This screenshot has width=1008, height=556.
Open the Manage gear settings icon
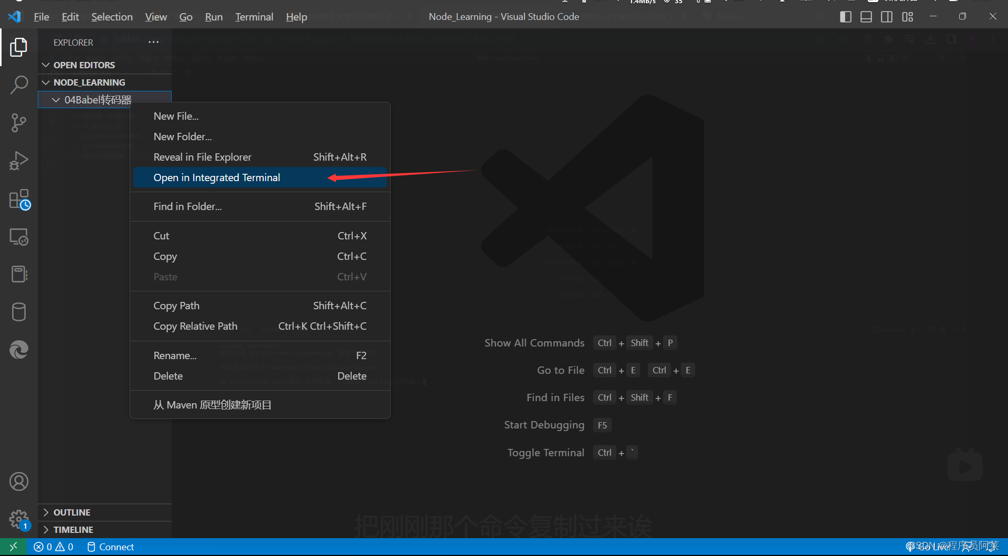[19, 520]
